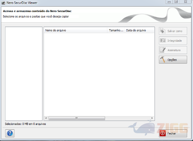Click the Salvar como button label
Screen dimensions: 193x141
tap(175, 31)
